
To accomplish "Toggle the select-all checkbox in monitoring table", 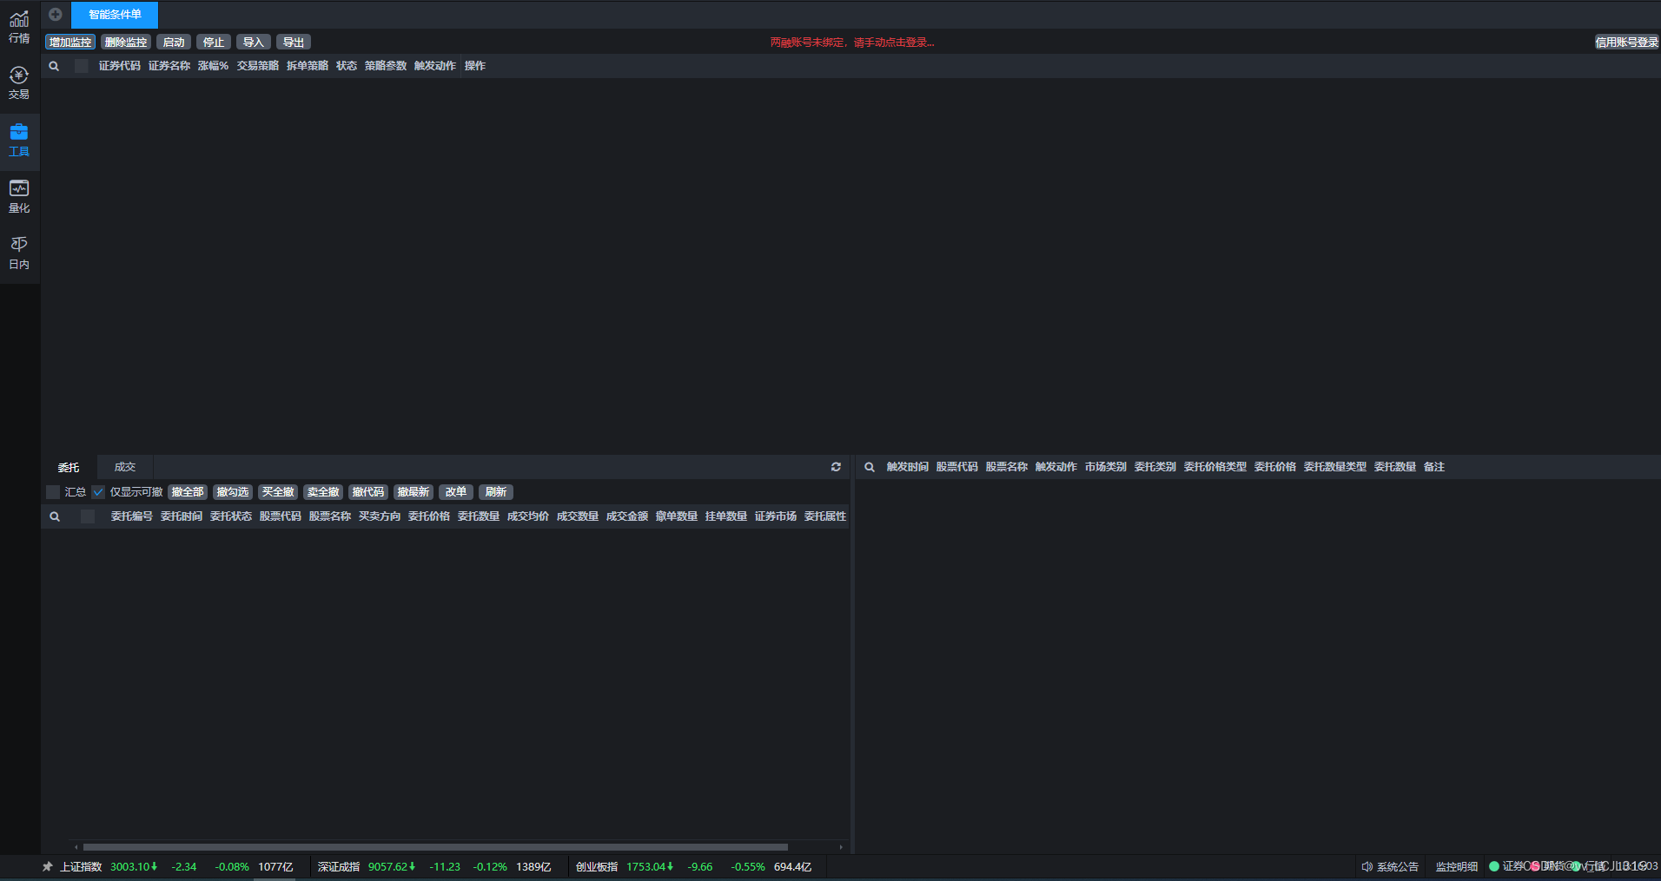I will 81,65.
